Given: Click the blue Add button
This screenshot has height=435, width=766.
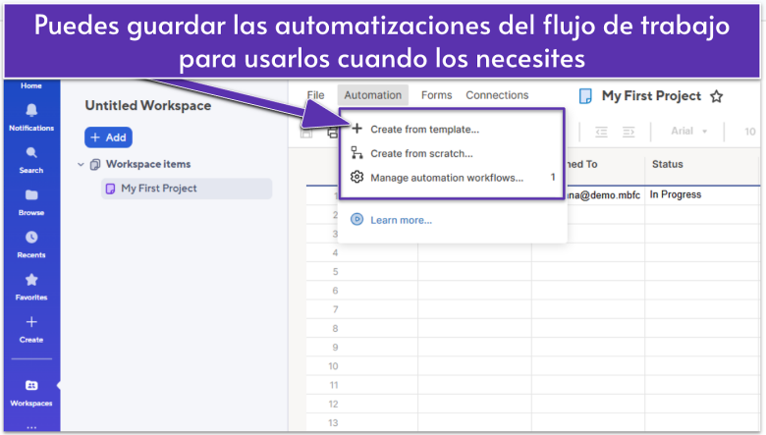Looking at the screenshot, I should pyautogui.click(x=108, y=137).
